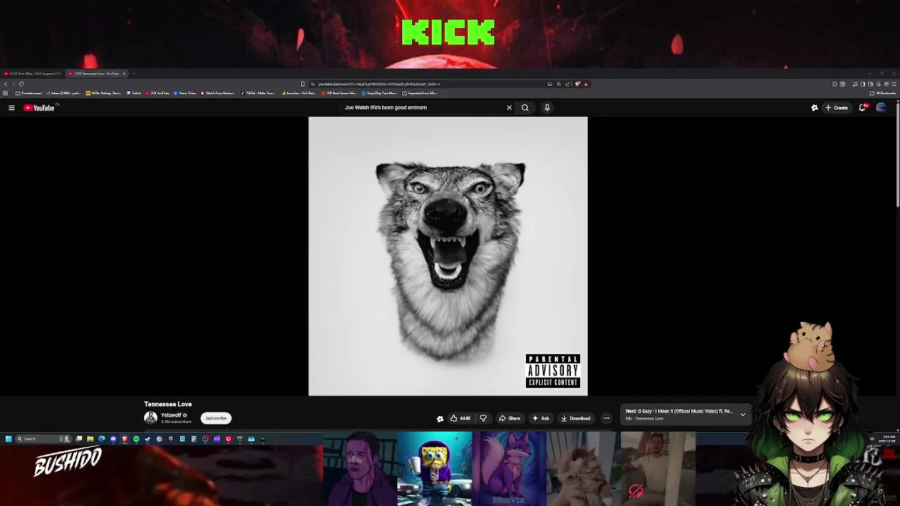Image resolution: width=900 pixels, height=506 pixels.
Task: Open the Brave Shields lion icon
Action: pos(577,84)
